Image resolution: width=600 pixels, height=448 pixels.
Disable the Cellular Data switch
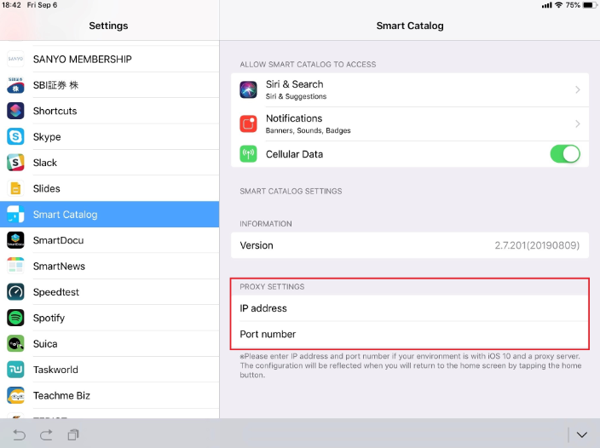point(564,154)
